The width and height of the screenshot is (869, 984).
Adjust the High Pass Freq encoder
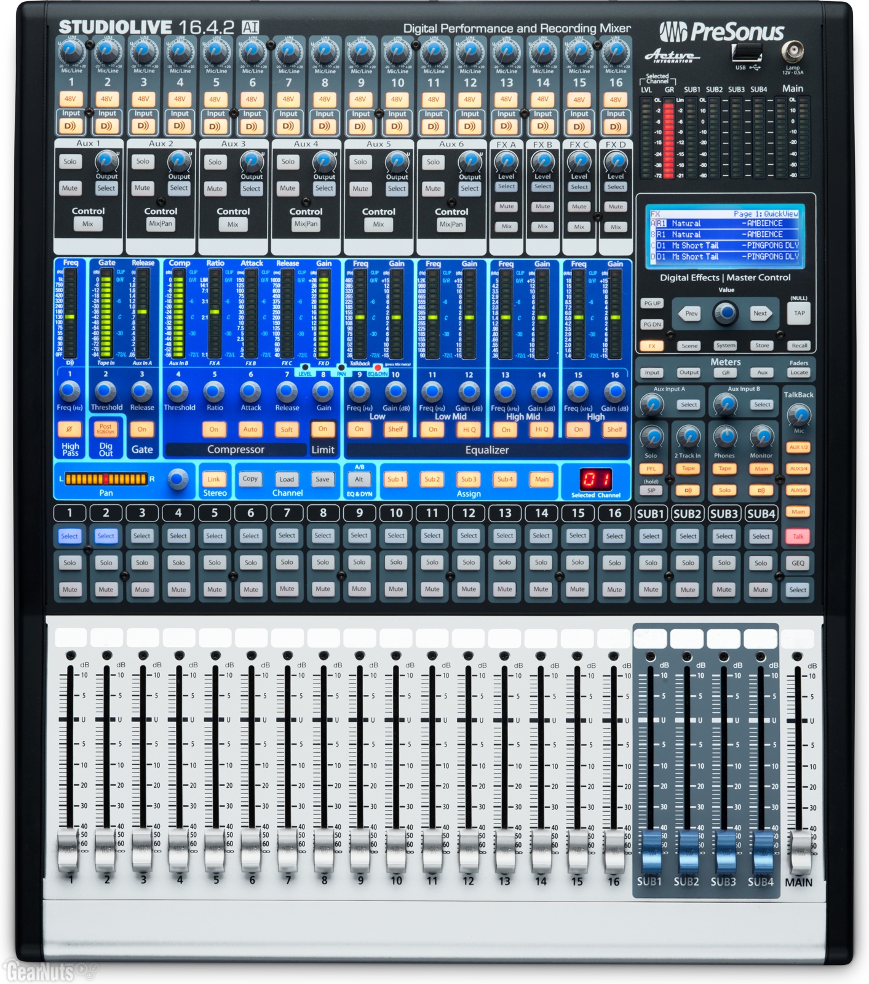click(69, 391)
